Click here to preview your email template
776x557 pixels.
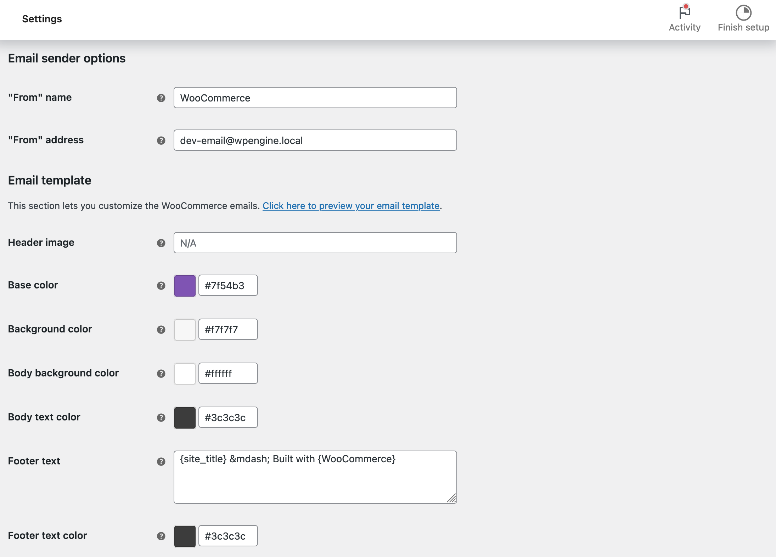[x=351, y=206]
